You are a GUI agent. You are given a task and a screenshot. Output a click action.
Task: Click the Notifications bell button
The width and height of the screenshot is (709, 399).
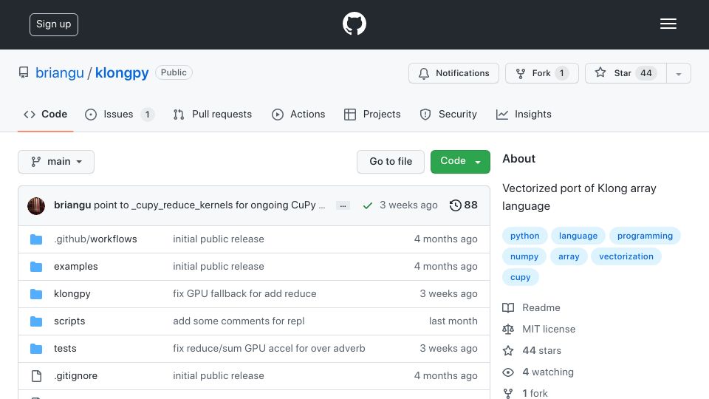click(x=453, y=73)
